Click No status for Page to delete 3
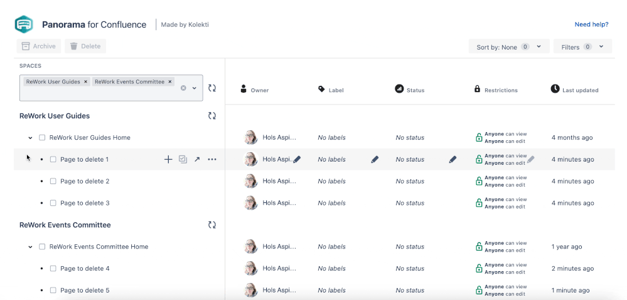This screenshot has width=627, height=300. (410, 203)
